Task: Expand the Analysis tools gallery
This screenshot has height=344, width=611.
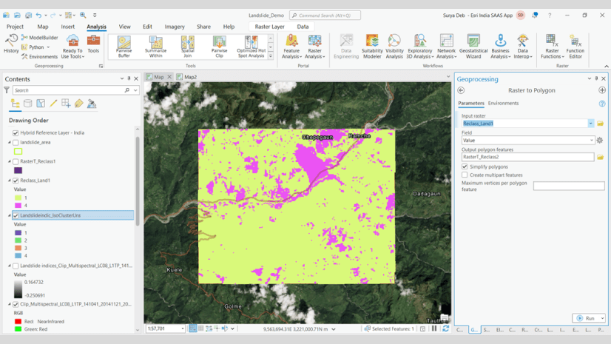Action: pyautogui.click(x=271, y=56)
